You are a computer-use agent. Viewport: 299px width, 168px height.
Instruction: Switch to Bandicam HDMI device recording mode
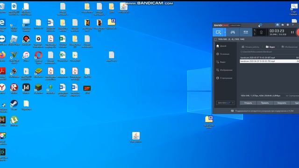[246, 32]
